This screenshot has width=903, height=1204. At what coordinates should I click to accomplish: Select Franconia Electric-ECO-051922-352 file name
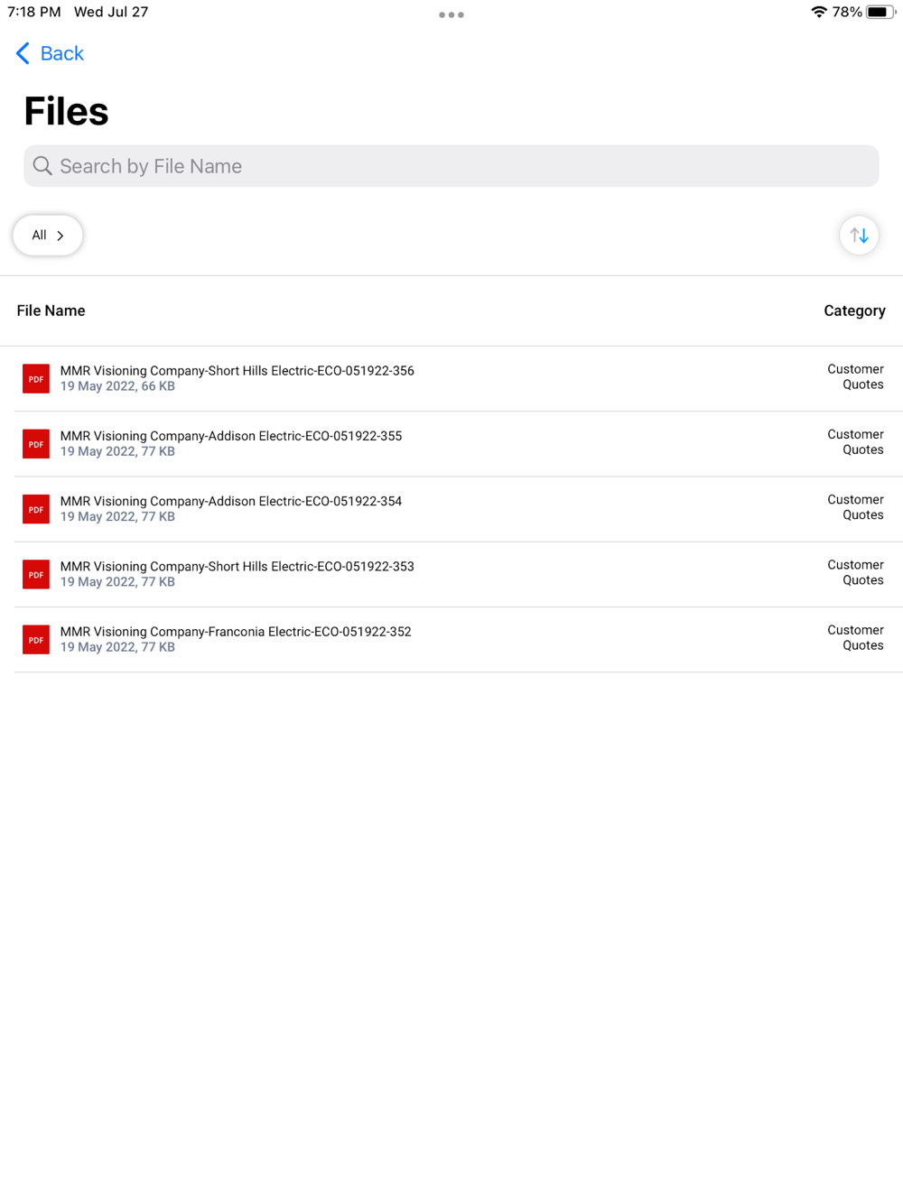[236, 632]
